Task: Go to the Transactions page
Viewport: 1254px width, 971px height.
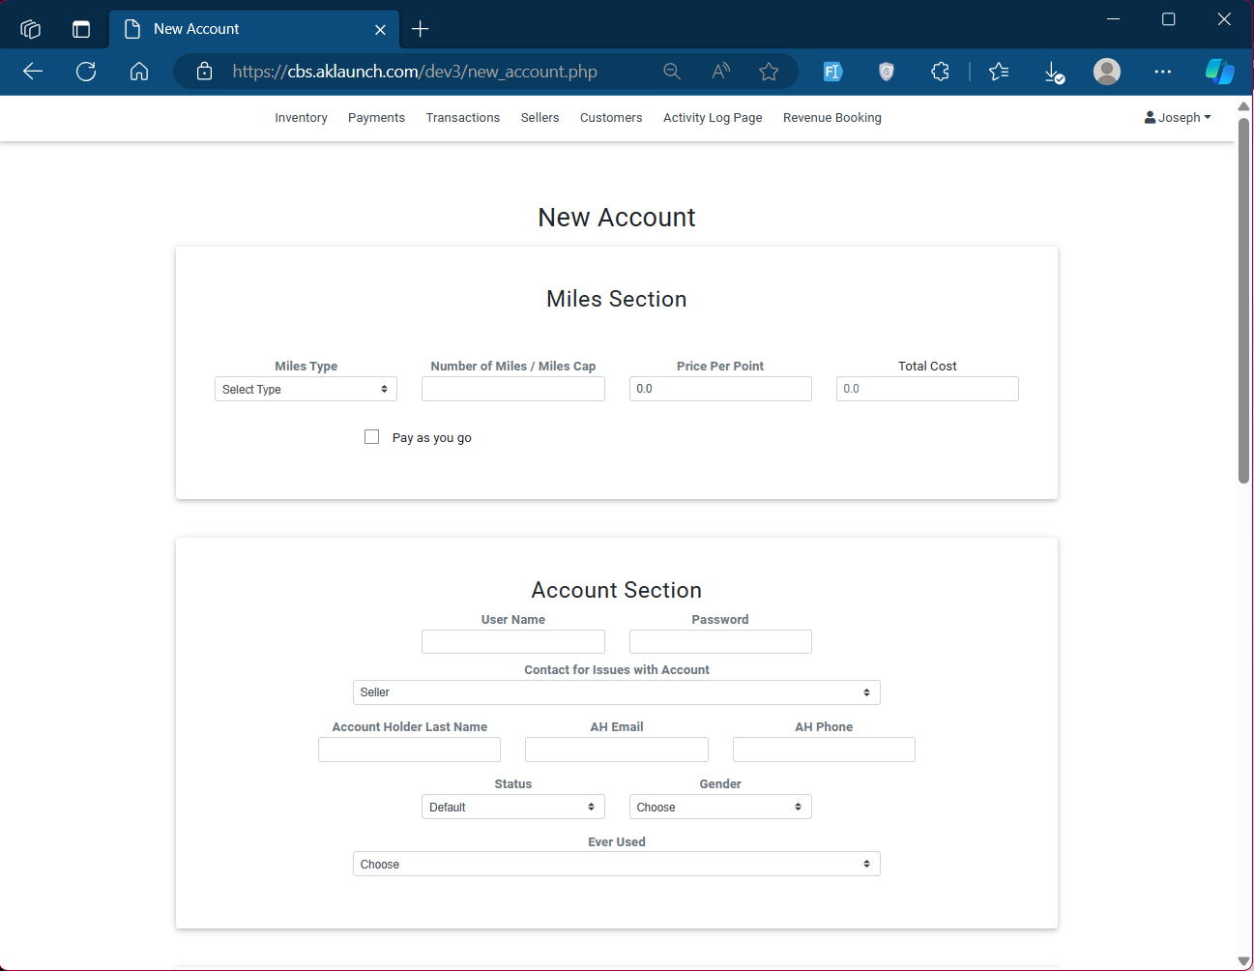Action: pos(462,118)
